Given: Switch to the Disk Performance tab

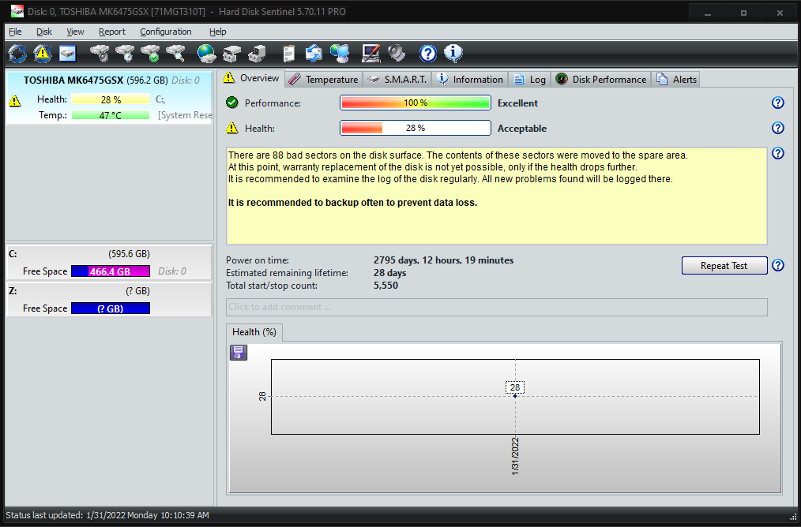Looking at the screenshot, I should (x=600, y=80).
